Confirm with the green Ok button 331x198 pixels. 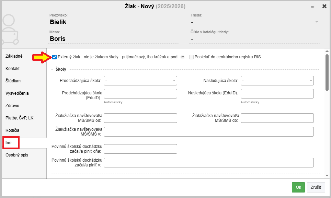coord(298,187)
